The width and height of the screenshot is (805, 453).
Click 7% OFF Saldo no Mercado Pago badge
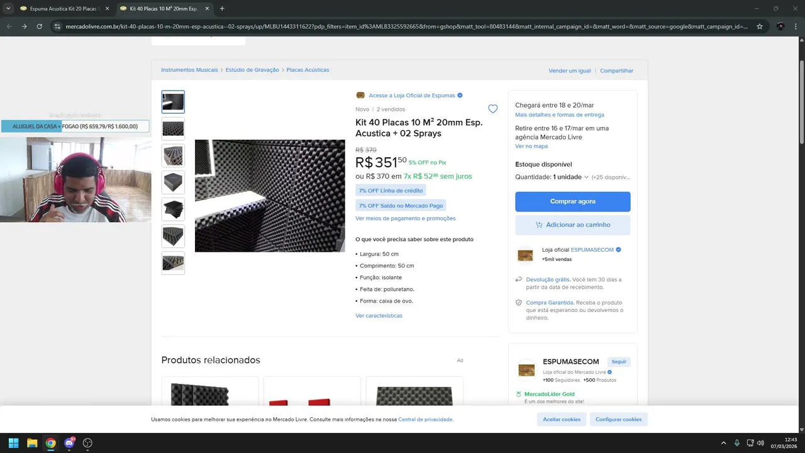(x=401, y=206)
